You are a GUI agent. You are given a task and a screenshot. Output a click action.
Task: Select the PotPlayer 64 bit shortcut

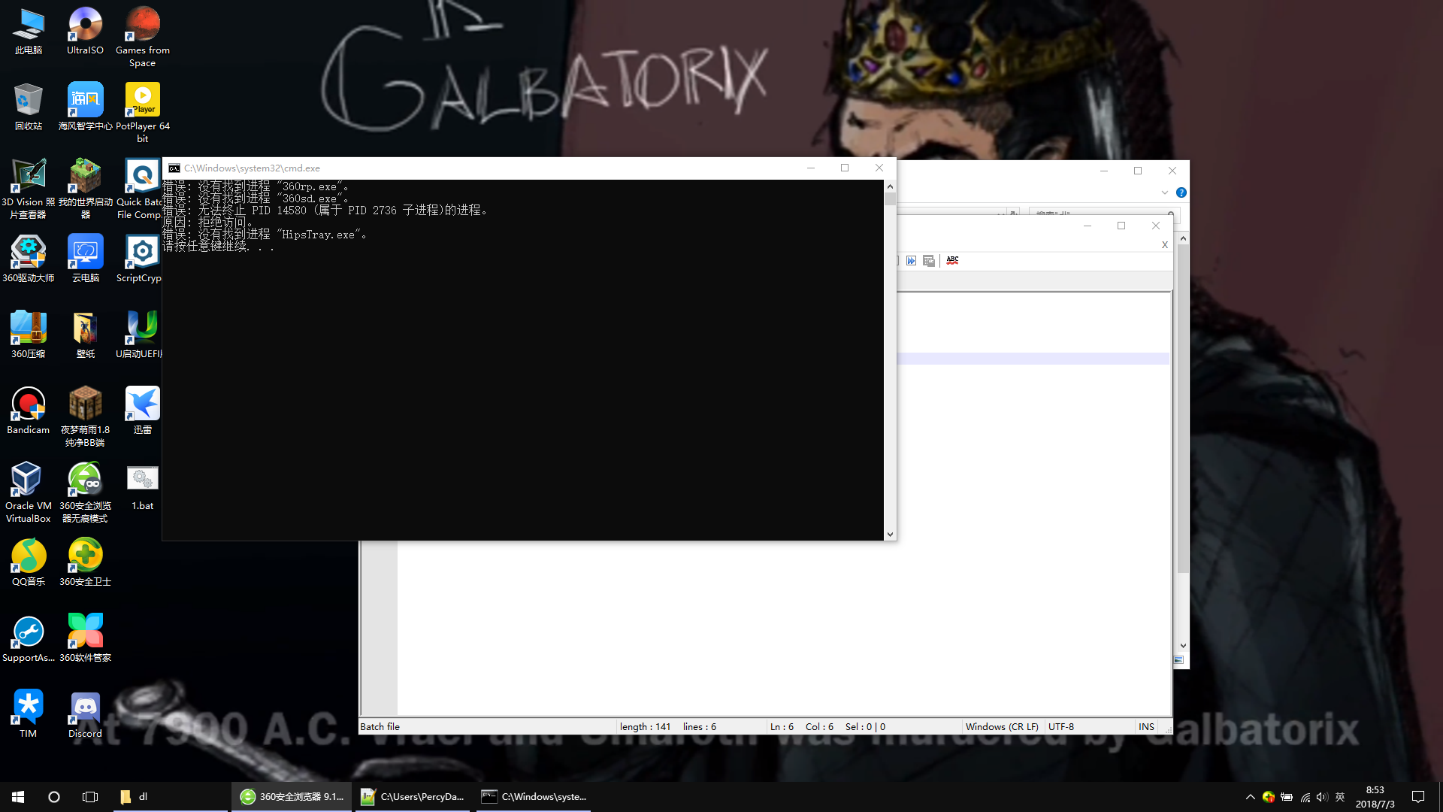[x=142, y=113]
